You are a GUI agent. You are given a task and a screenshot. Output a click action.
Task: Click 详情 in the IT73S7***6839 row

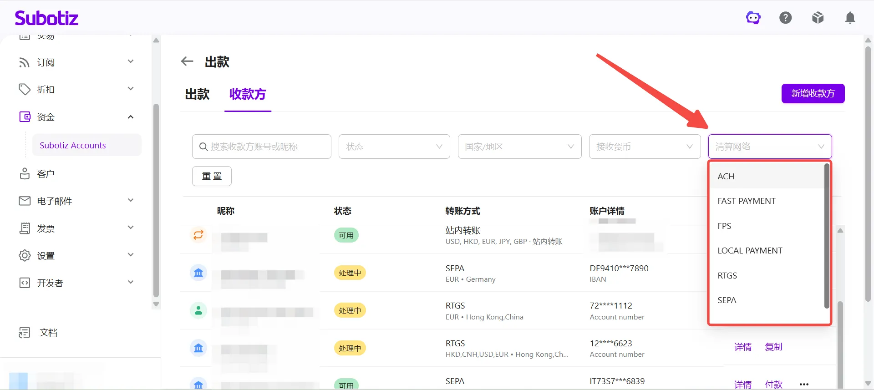pos(743,385)
